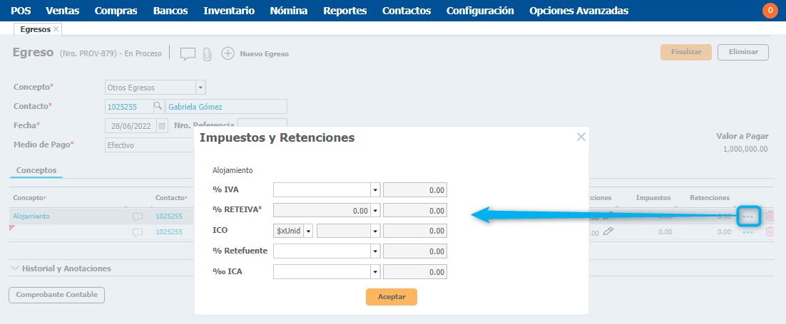Viewport: 786px width, 324px height.
Task: Open the % IVA dropdown
Action: (x=375, y=190)
